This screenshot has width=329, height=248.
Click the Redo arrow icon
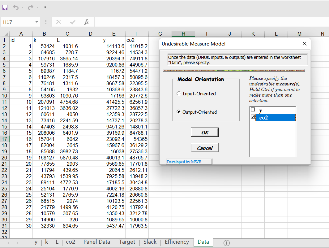[30, 7]
